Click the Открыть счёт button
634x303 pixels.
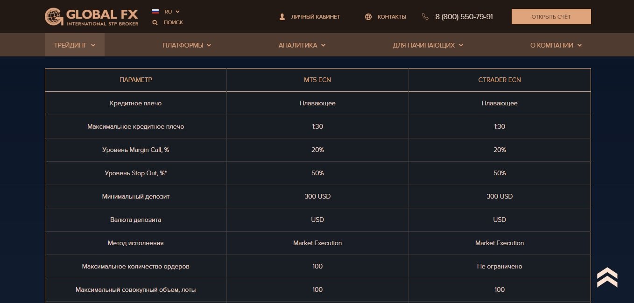coord(551,17)
